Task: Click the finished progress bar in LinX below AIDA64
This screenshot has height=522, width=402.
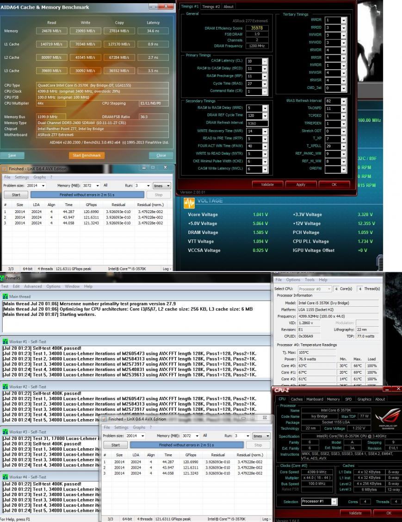Action: pos(87,195)
